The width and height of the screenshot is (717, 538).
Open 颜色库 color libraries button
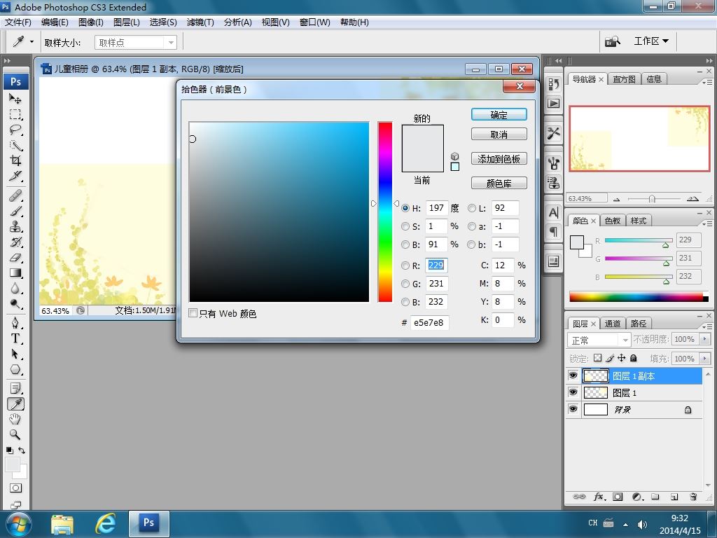tap(499, 183)
